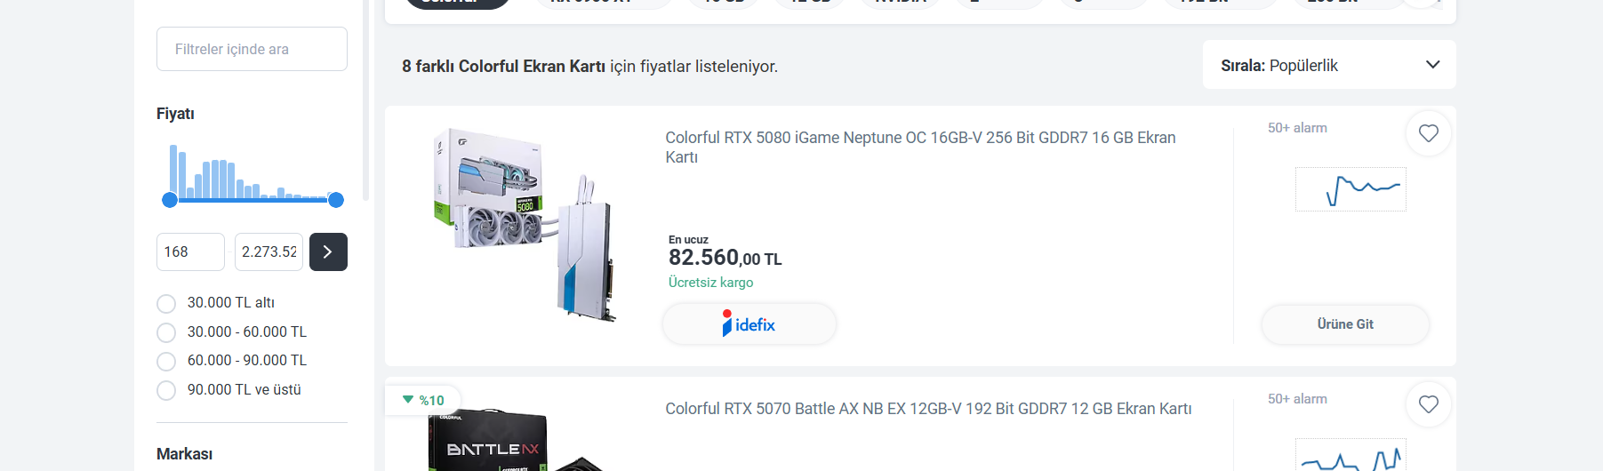Click the %10 price drop badge
This screenshot has width=1603, height=471.
(423, 400)
